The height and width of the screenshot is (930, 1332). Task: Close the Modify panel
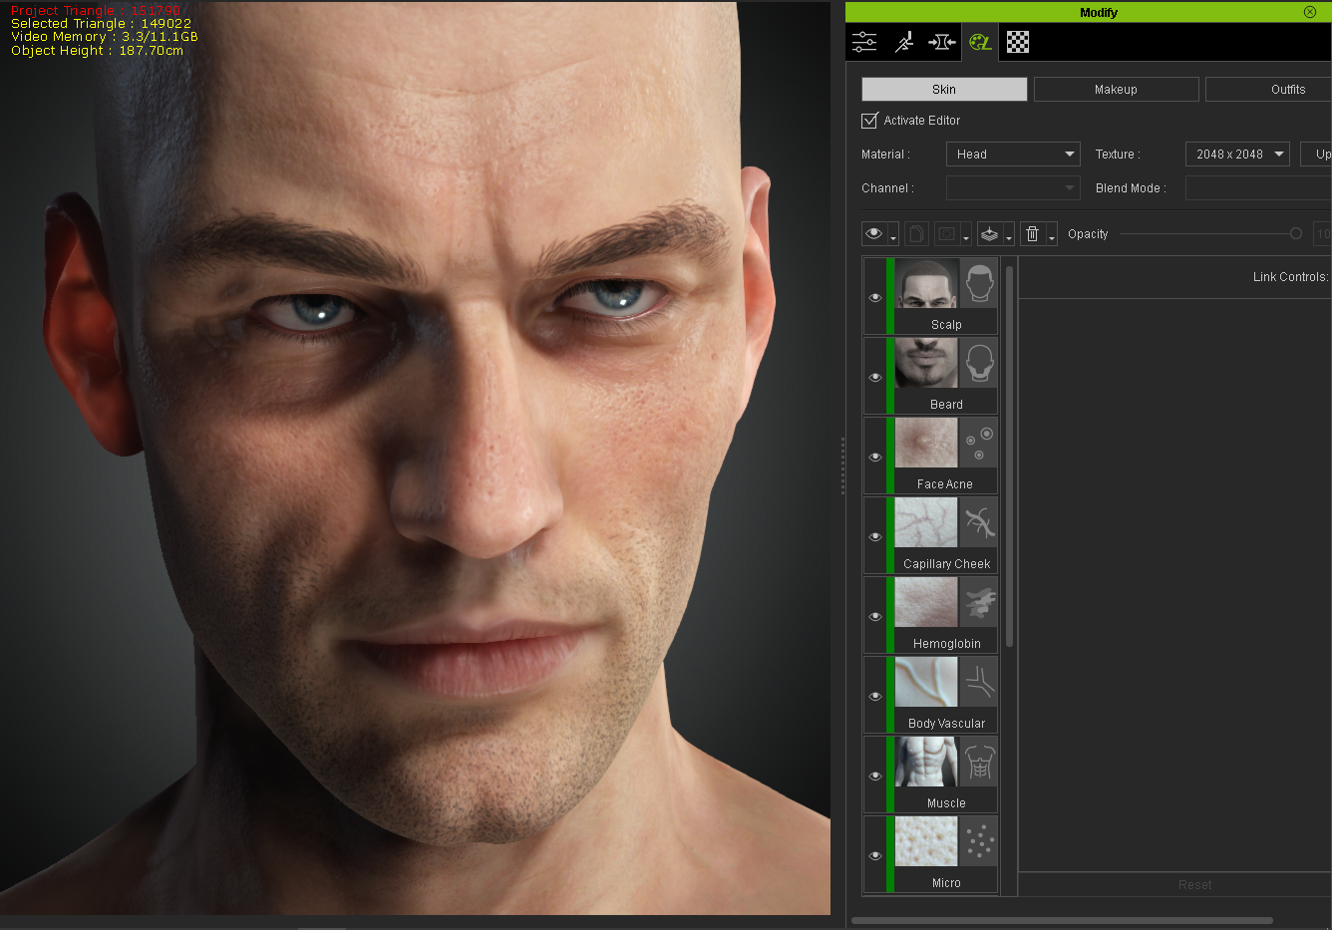point(1310,12)
